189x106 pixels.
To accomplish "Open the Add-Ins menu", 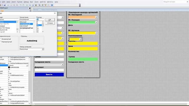I will pos(43,2).
